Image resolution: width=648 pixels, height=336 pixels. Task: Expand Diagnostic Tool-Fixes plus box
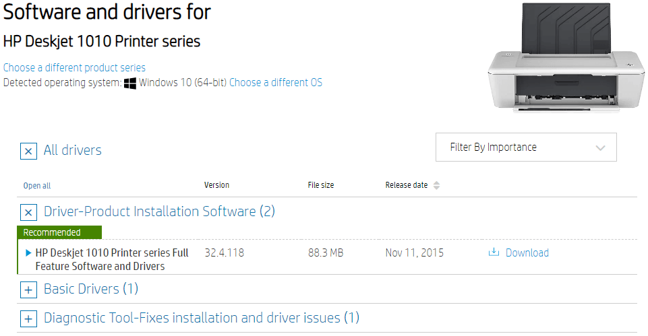pyautogui.click(x=28, y=318)
